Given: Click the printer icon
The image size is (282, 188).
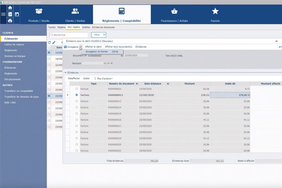Looking at the screenshot, I should (x=10, y=21).
